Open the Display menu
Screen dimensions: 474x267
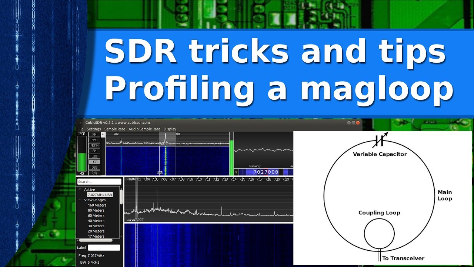tap(170, 129)
